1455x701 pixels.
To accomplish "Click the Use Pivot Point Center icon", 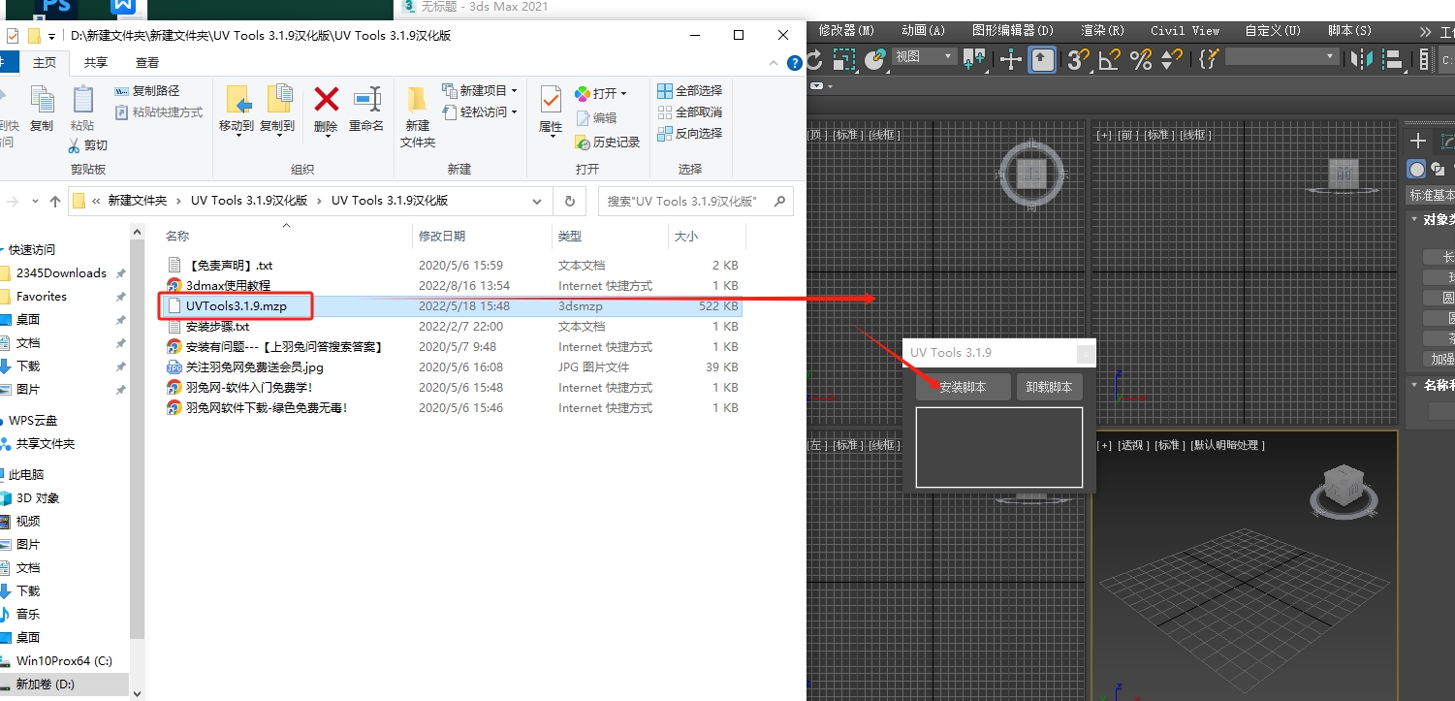I will pyautogui.click(x=974, y=60).
